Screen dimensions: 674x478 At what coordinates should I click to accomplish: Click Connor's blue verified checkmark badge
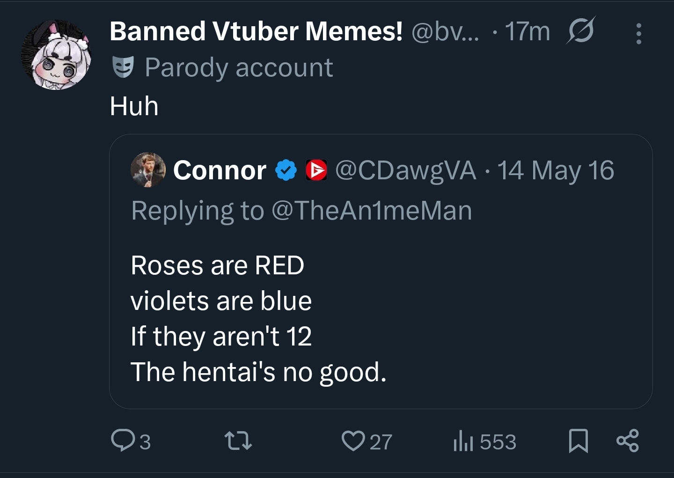coord(286,170)
